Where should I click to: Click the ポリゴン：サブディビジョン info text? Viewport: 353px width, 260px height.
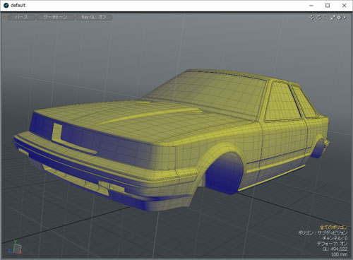tap(323, 232)
